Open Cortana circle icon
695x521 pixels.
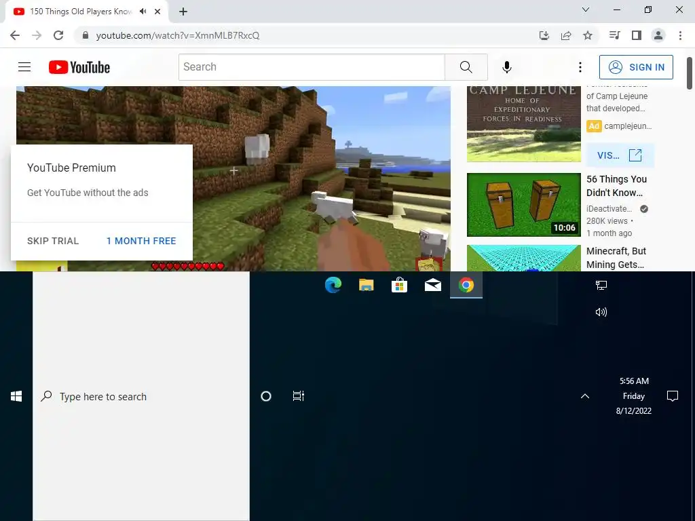pos(266,396)
